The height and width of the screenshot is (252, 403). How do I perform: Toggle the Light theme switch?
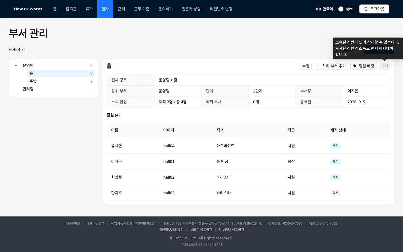(x=345, y=9)
